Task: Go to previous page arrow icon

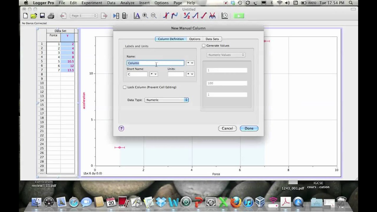Action: tap(63, 16)
